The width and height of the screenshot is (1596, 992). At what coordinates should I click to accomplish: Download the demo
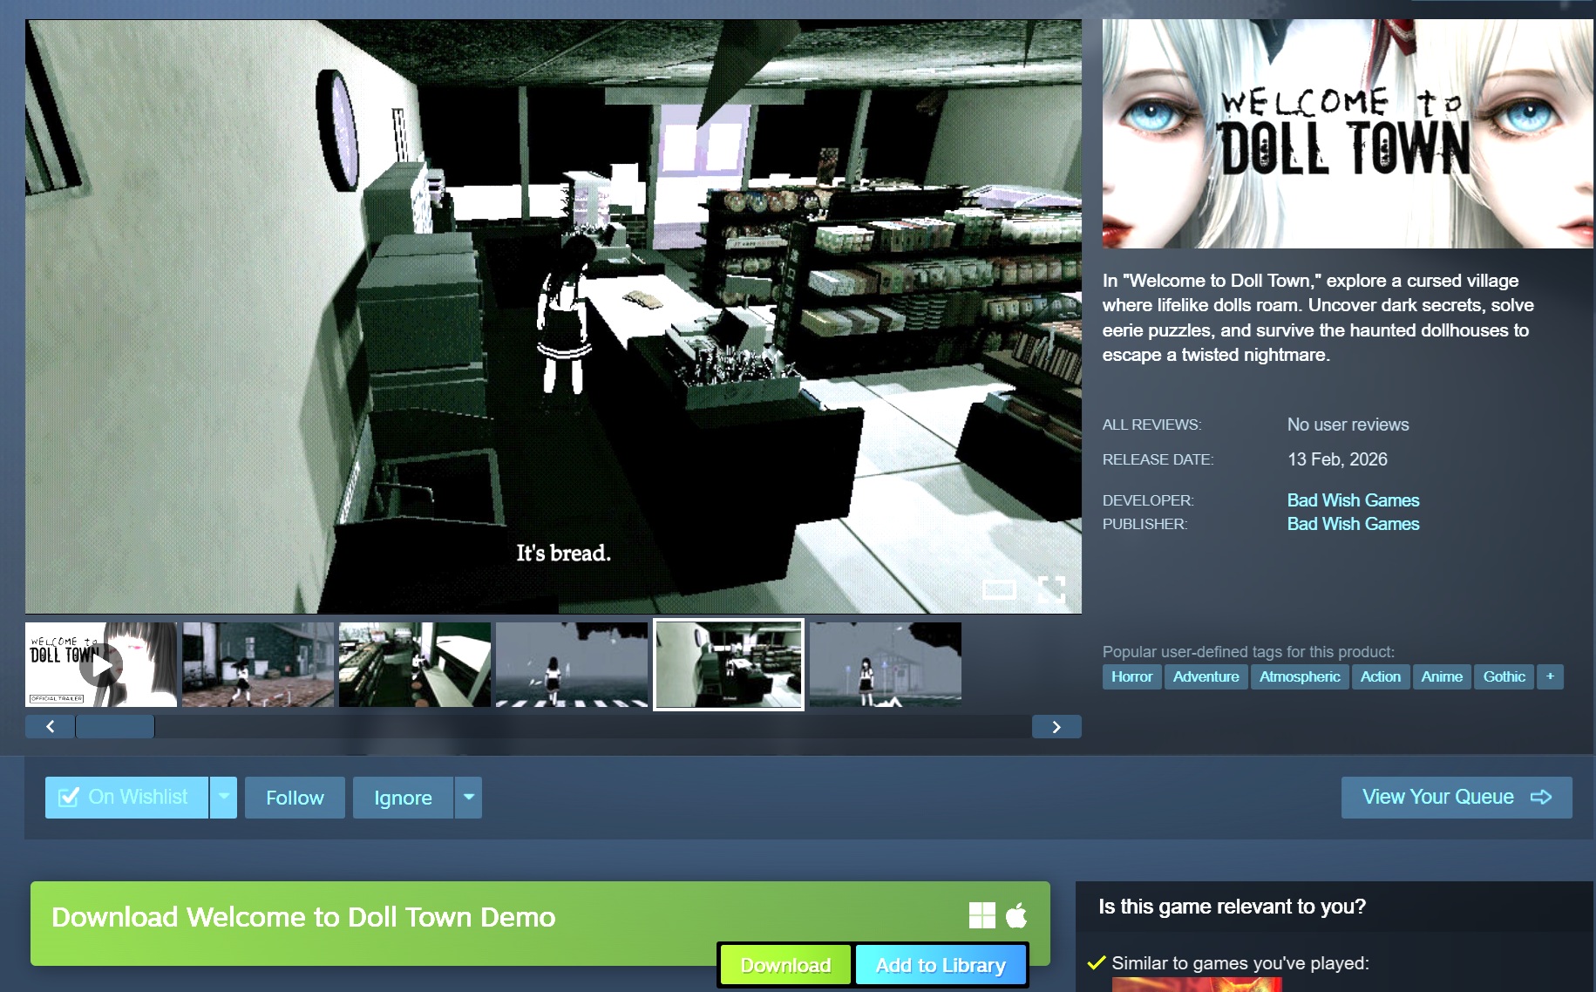click(785, 965)
